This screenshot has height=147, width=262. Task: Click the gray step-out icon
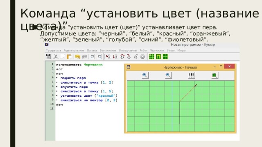point(136,57)
